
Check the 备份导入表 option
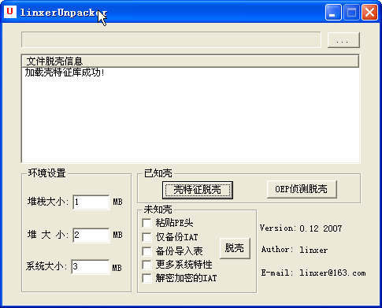point(146,251)
